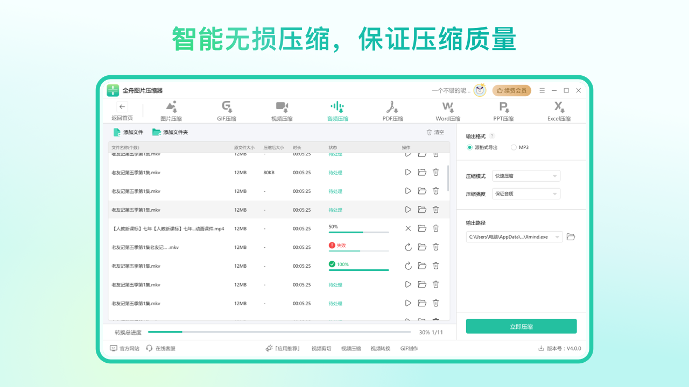The width and height of the screenshot is (689, 387).
Task: Open output folder of the completed file
Action: pyautogui.click(x=422, y=266)
